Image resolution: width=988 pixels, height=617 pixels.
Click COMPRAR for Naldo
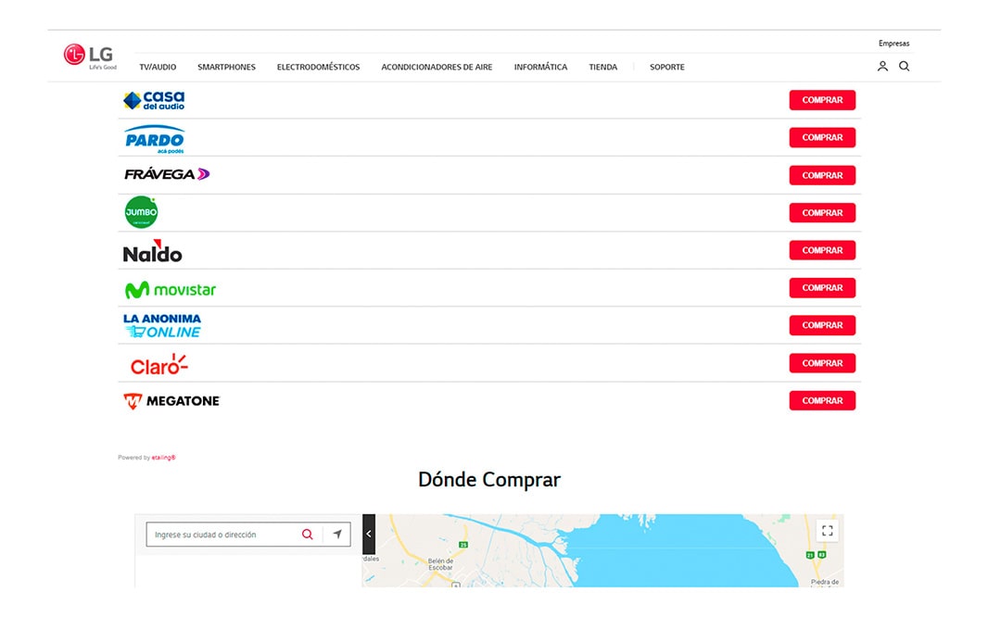click(822, 250)
